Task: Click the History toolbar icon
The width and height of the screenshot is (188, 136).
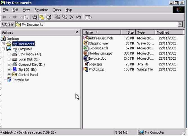Action: tap(49, 17)
